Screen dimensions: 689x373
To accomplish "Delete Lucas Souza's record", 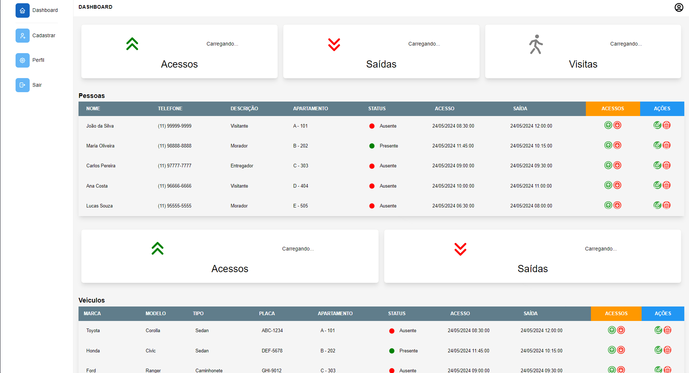I will click(x=667, y=205).
